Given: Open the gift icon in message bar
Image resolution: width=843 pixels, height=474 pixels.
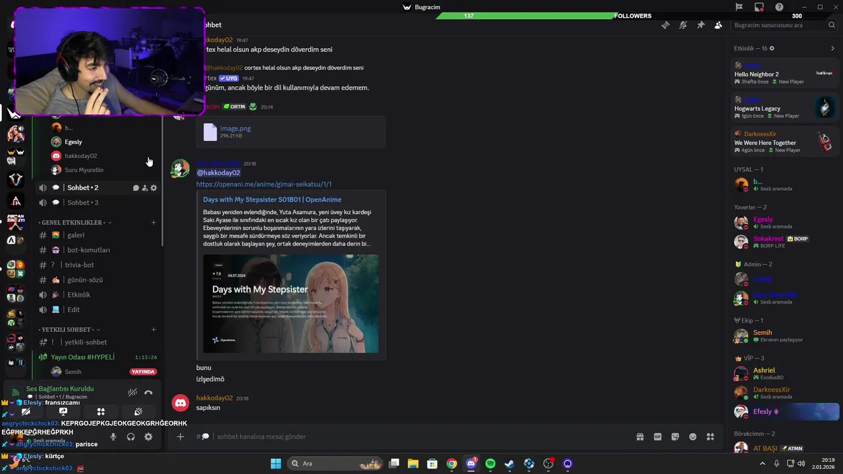Looking at the screenshot, I should click(639, 436).
